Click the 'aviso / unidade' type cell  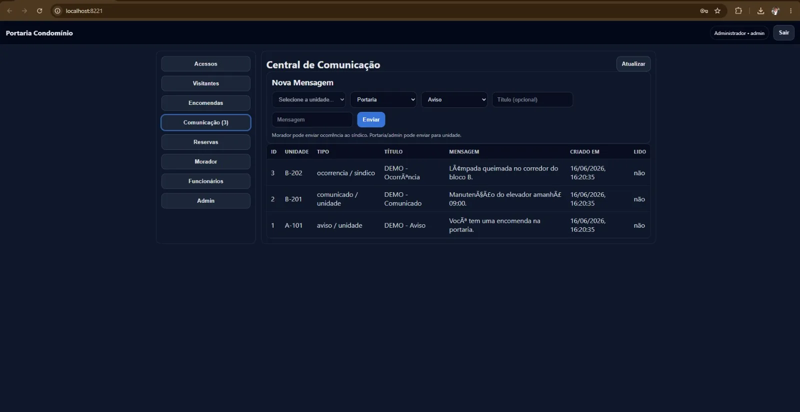pyautogui.click(x=339, y=225)
